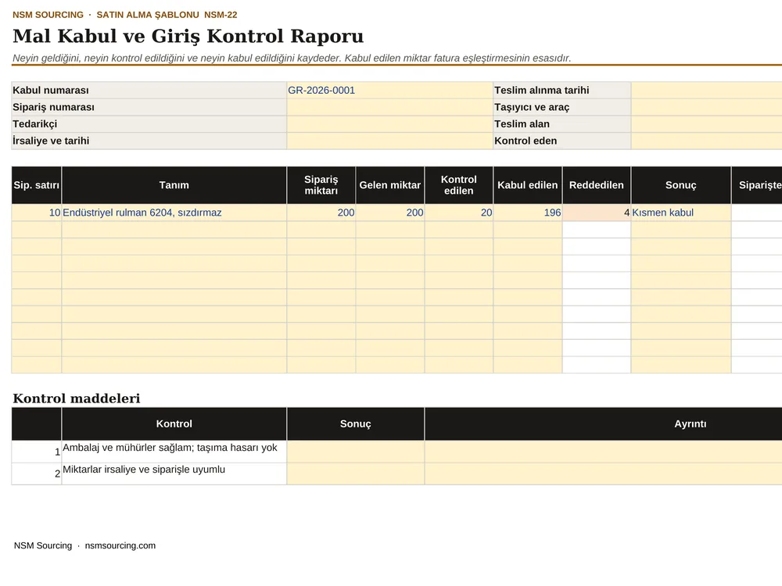This screenshot has height=586, width=782.
Task: Click Ayrıntı input for Ambalaj ve mühürler check
Action: pos(604,452)
